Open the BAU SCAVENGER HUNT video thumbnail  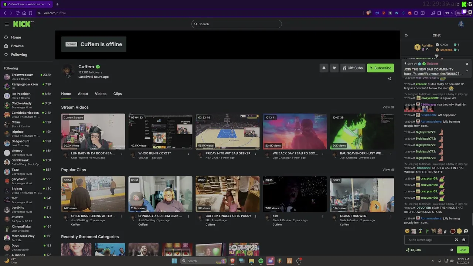pyautogui.click(x=362, y=132)
